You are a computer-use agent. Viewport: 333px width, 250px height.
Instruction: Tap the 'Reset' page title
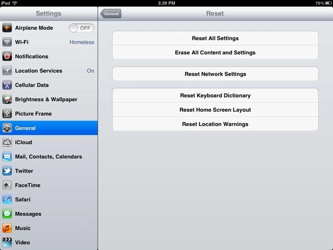pyautogui.click(x=215, y=14)
